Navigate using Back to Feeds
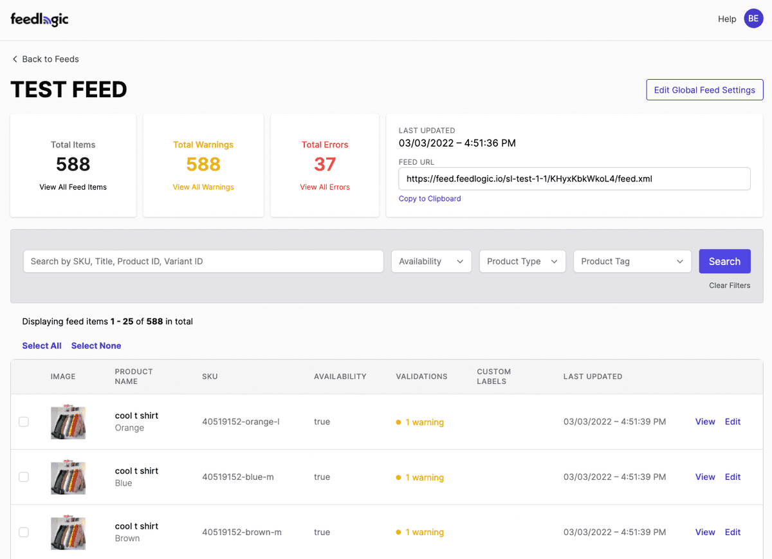The width and height of the screenshot is (772, 559). pos(50,59)
